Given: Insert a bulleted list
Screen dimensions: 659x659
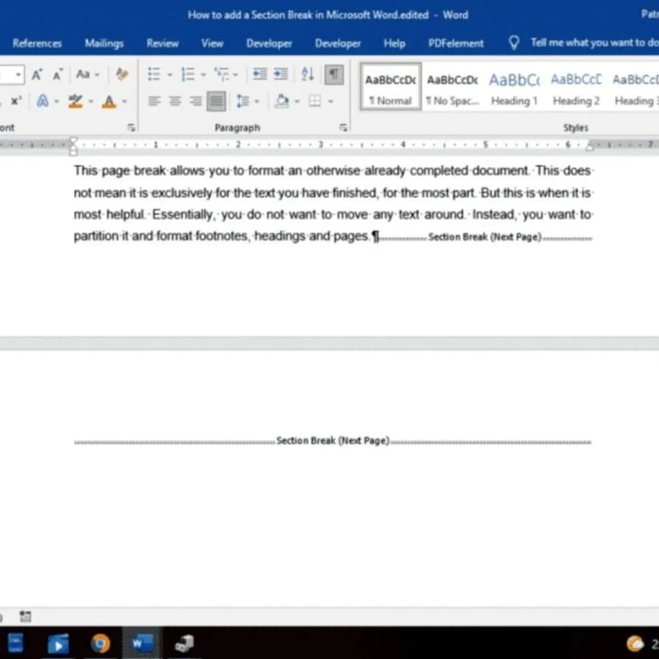Looking at the screenshot, I should (154, 74).
